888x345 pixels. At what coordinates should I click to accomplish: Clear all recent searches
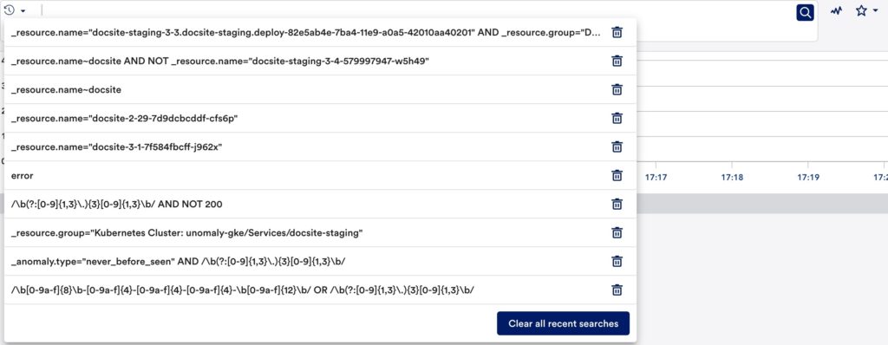[563, 323]
